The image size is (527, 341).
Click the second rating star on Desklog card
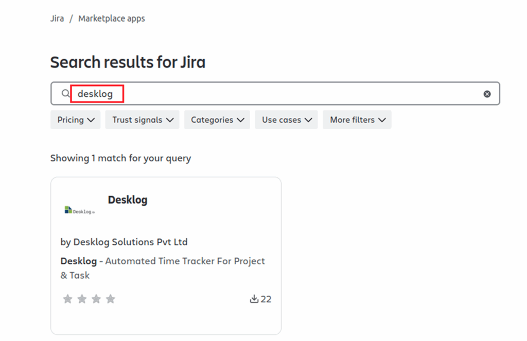pos(82,299)
